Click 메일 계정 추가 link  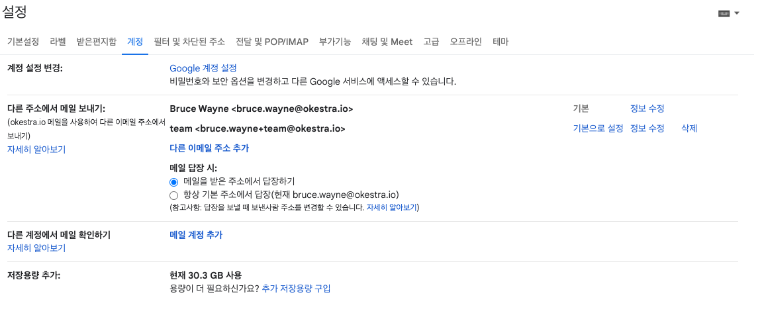click(x=196, y=235)
